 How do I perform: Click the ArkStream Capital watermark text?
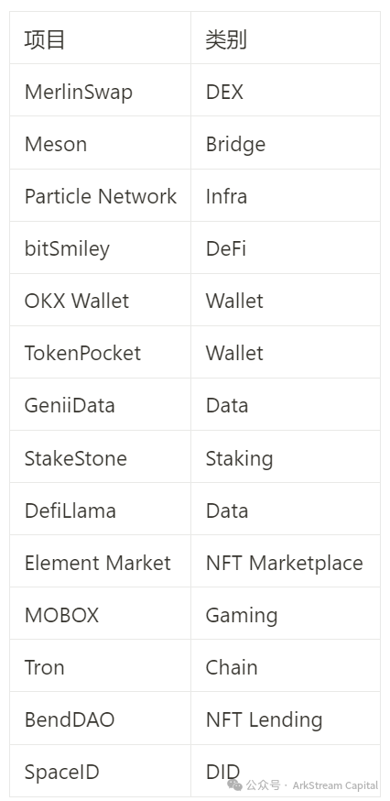pyautogui.click(x=335, y=785)
